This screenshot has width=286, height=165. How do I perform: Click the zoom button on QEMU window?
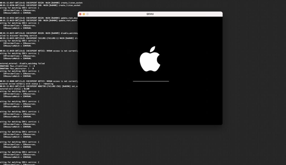point(87,14)
